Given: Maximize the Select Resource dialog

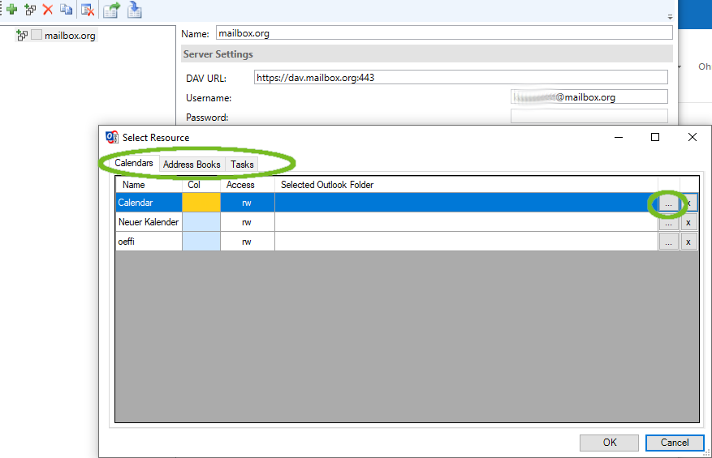Looking at the screenshot, I should click(x=655, y=137).
